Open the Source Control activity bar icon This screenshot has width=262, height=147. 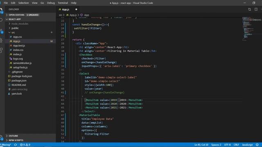click(1, 31)
